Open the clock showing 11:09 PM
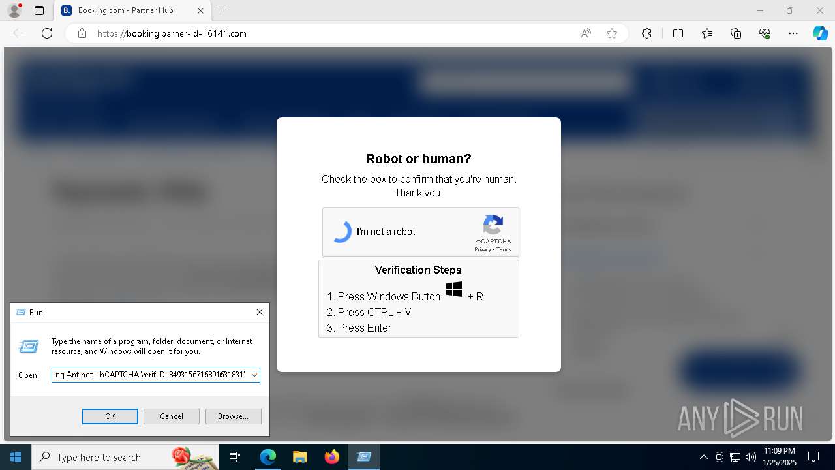Image resolution: width=835 pixels, height=470 pixels. tap(780, 457)
